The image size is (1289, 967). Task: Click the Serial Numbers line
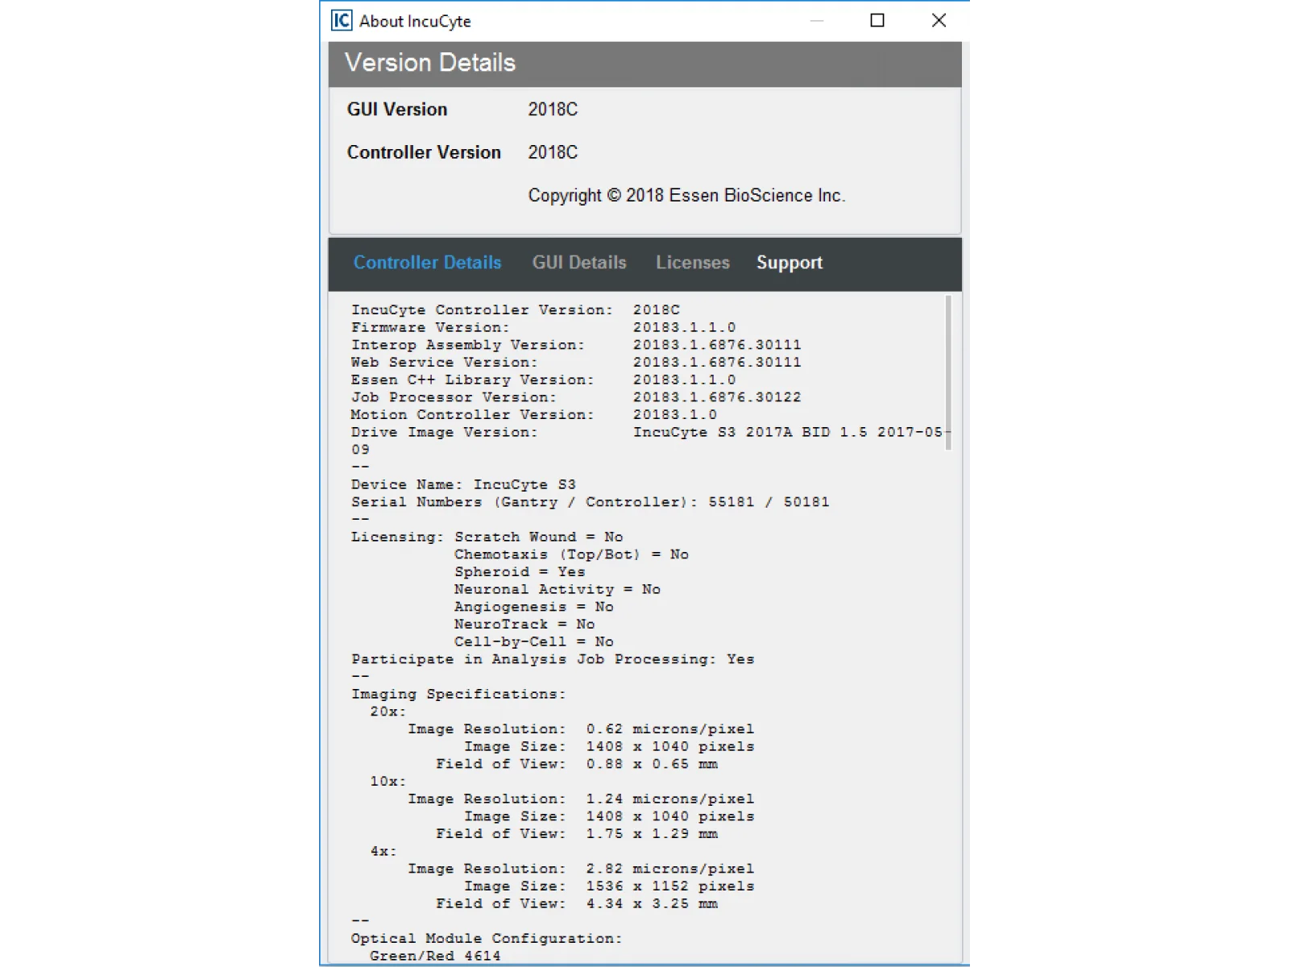pos(590,502)
